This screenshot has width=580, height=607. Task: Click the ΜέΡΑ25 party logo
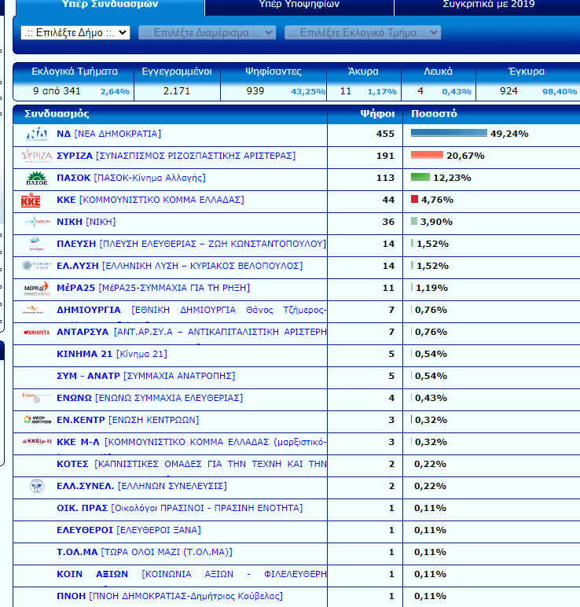[x=36, y=288]
